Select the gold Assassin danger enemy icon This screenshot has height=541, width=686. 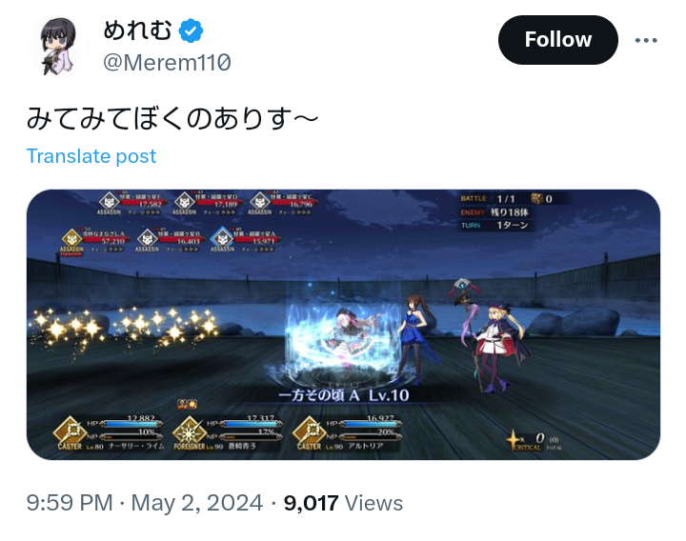pos(71,240)
